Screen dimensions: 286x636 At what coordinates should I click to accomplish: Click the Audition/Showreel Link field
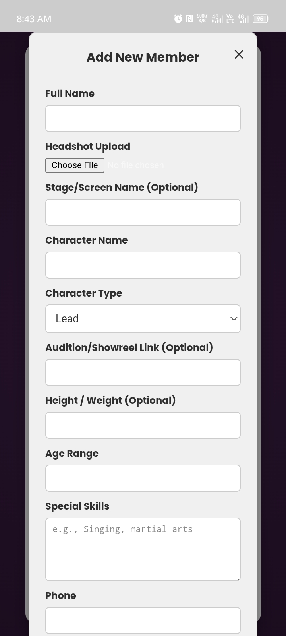(143, 372)
